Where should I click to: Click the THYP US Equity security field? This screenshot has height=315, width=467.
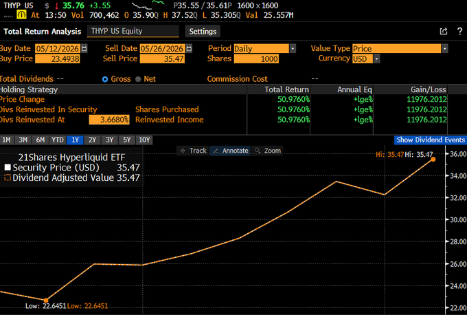click(133, 32)
